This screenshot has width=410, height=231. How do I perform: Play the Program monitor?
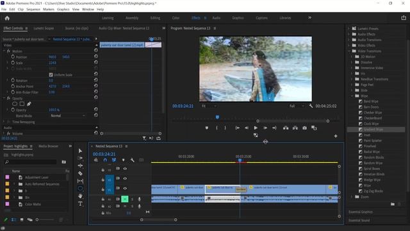256,128
